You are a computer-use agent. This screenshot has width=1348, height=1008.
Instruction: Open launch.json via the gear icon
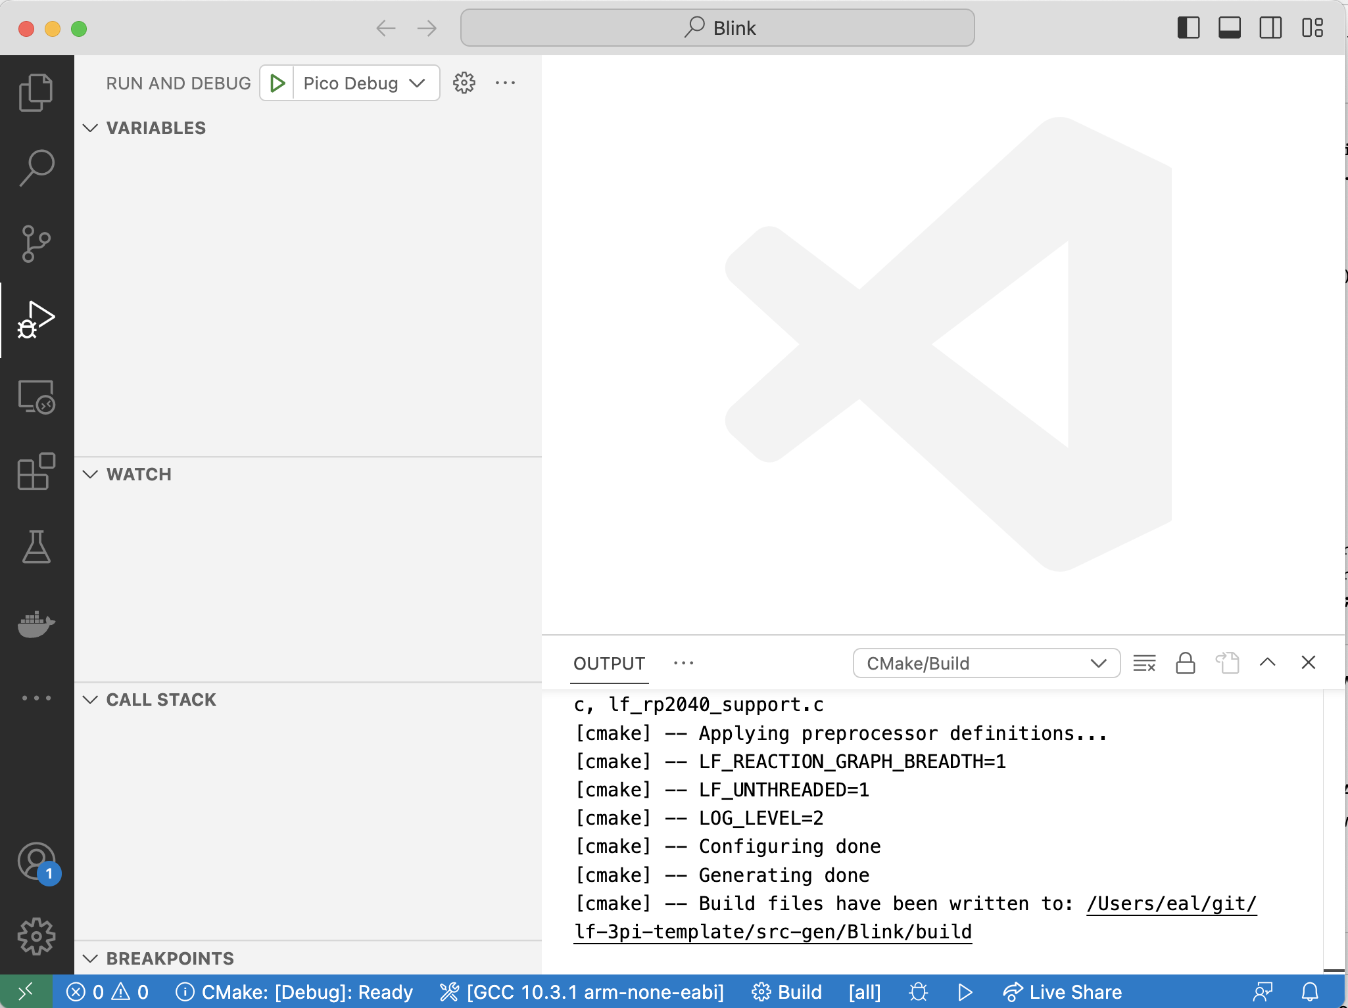click(464, 83)
